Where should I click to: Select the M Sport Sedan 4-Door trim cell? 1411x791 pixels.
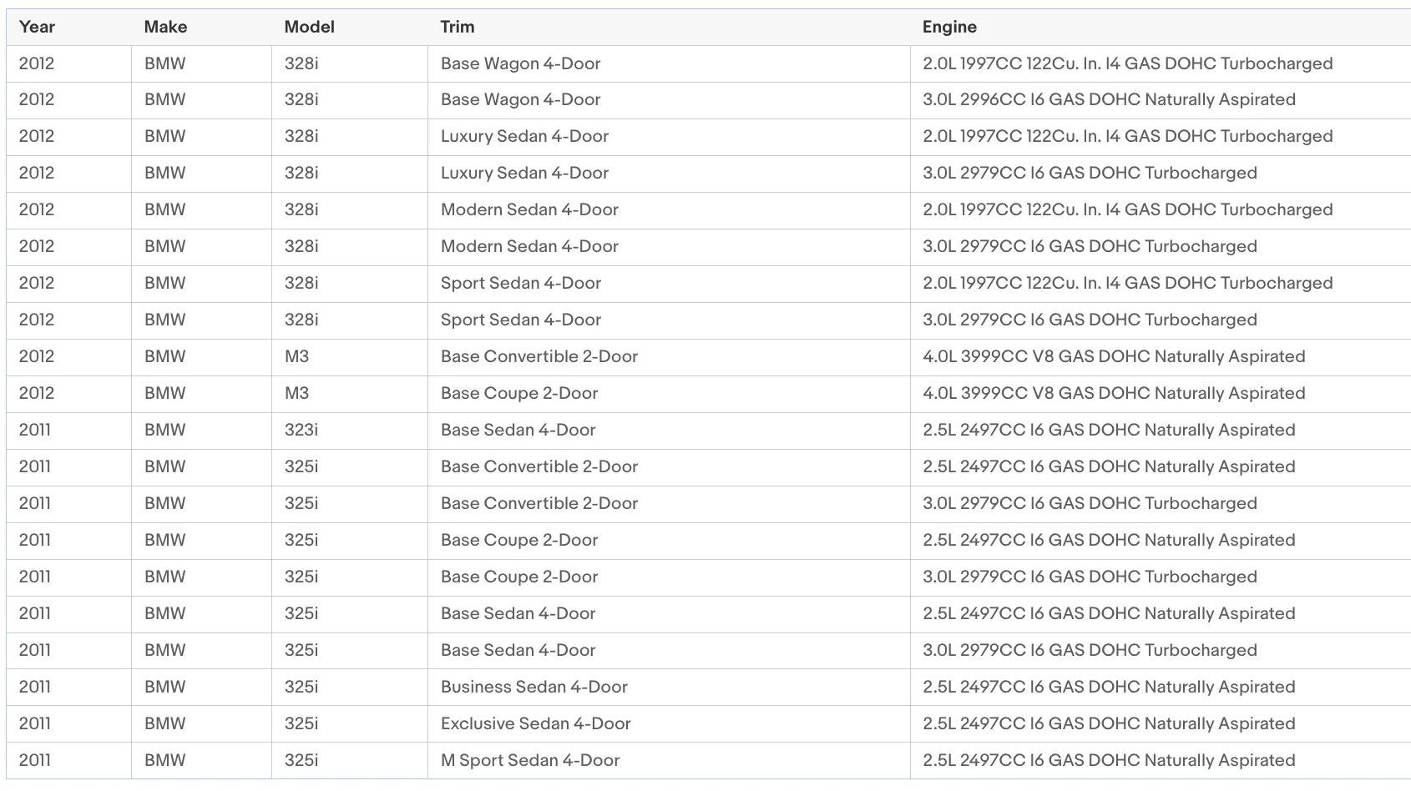[669, 761]
